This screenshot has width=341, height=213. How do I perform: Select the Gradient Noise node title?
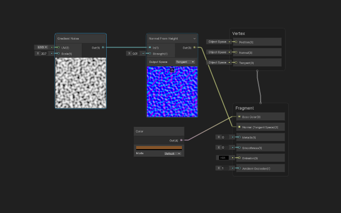(x=68, y=39)
